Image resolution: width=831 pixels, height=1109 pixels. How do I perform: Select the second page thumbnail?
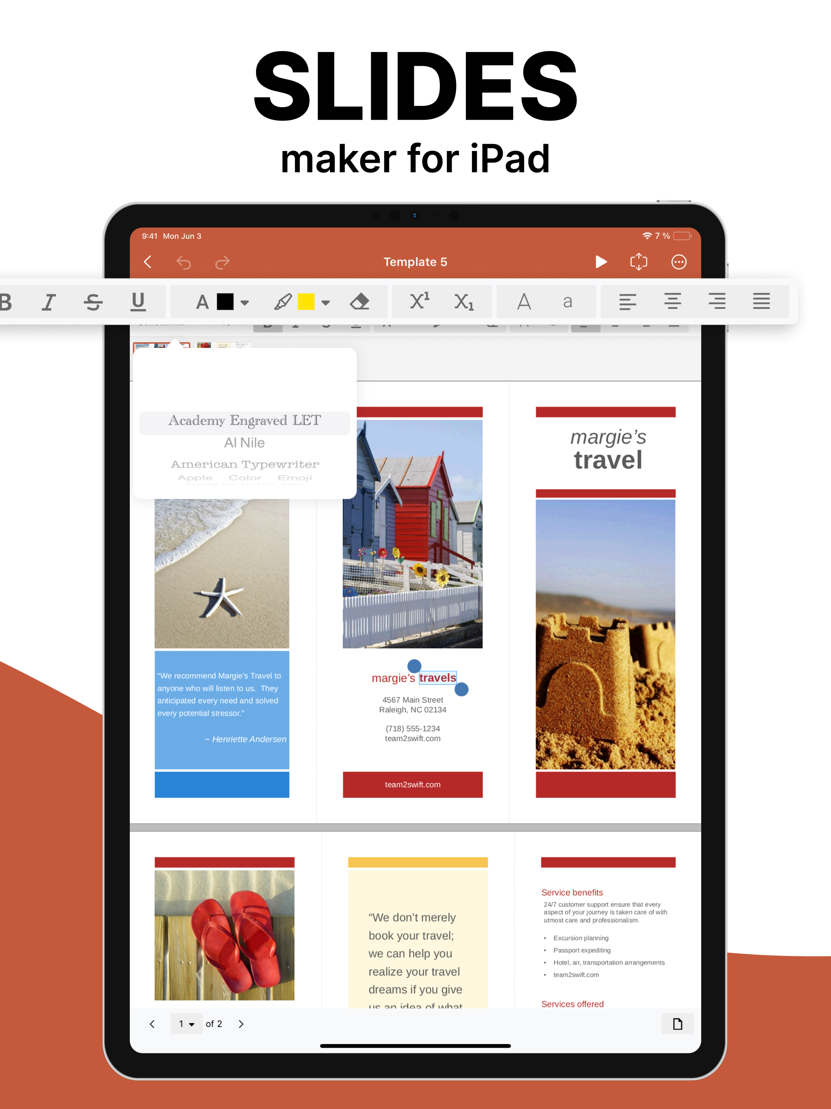click(x=224, y=345)
